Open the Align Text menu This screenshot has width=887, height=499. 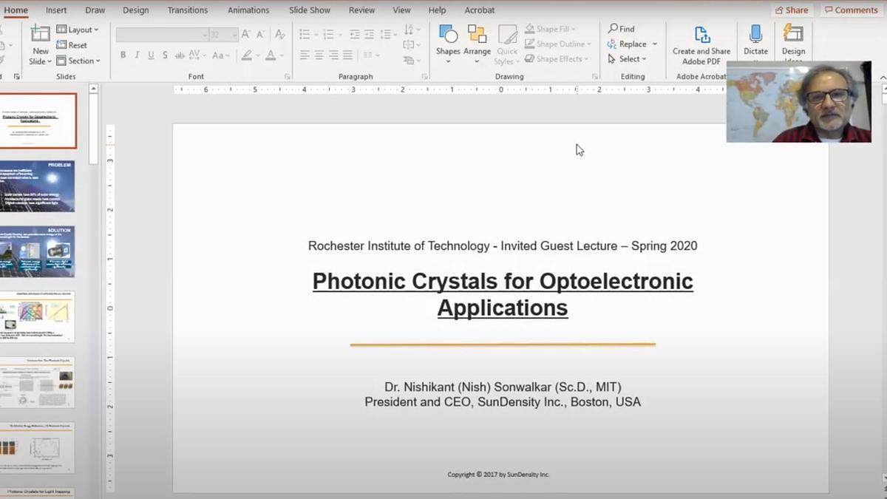[x=412, y=45]
